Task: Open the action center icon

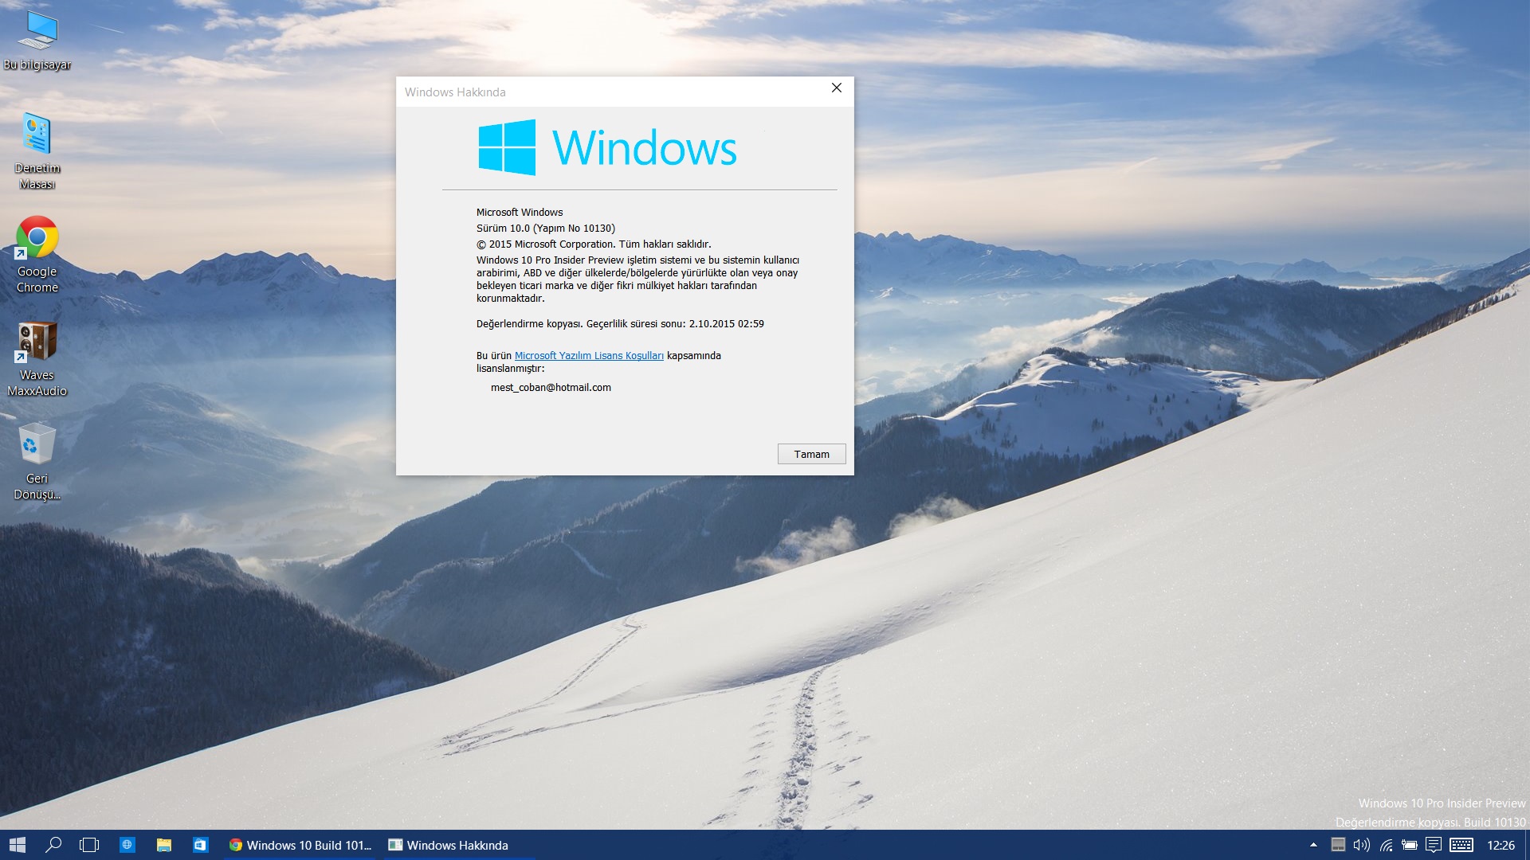Action: tap(1432, 846)
